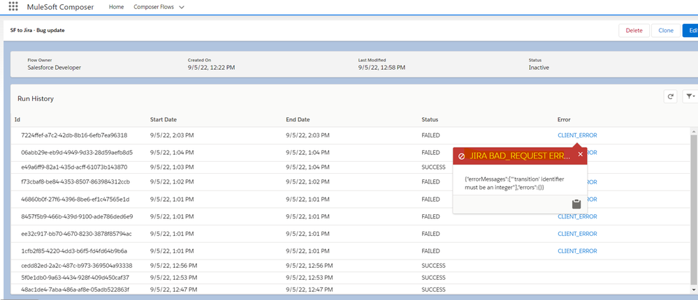Click FAILED status of run 7224ffef
The width and height of the screenshot is (698, 300).
click(x=430, y=135)
